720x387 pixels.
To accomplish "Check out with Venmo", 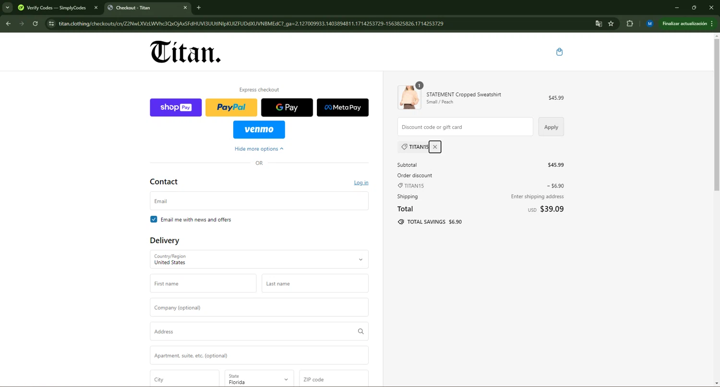I will click(x=259, y=129).
